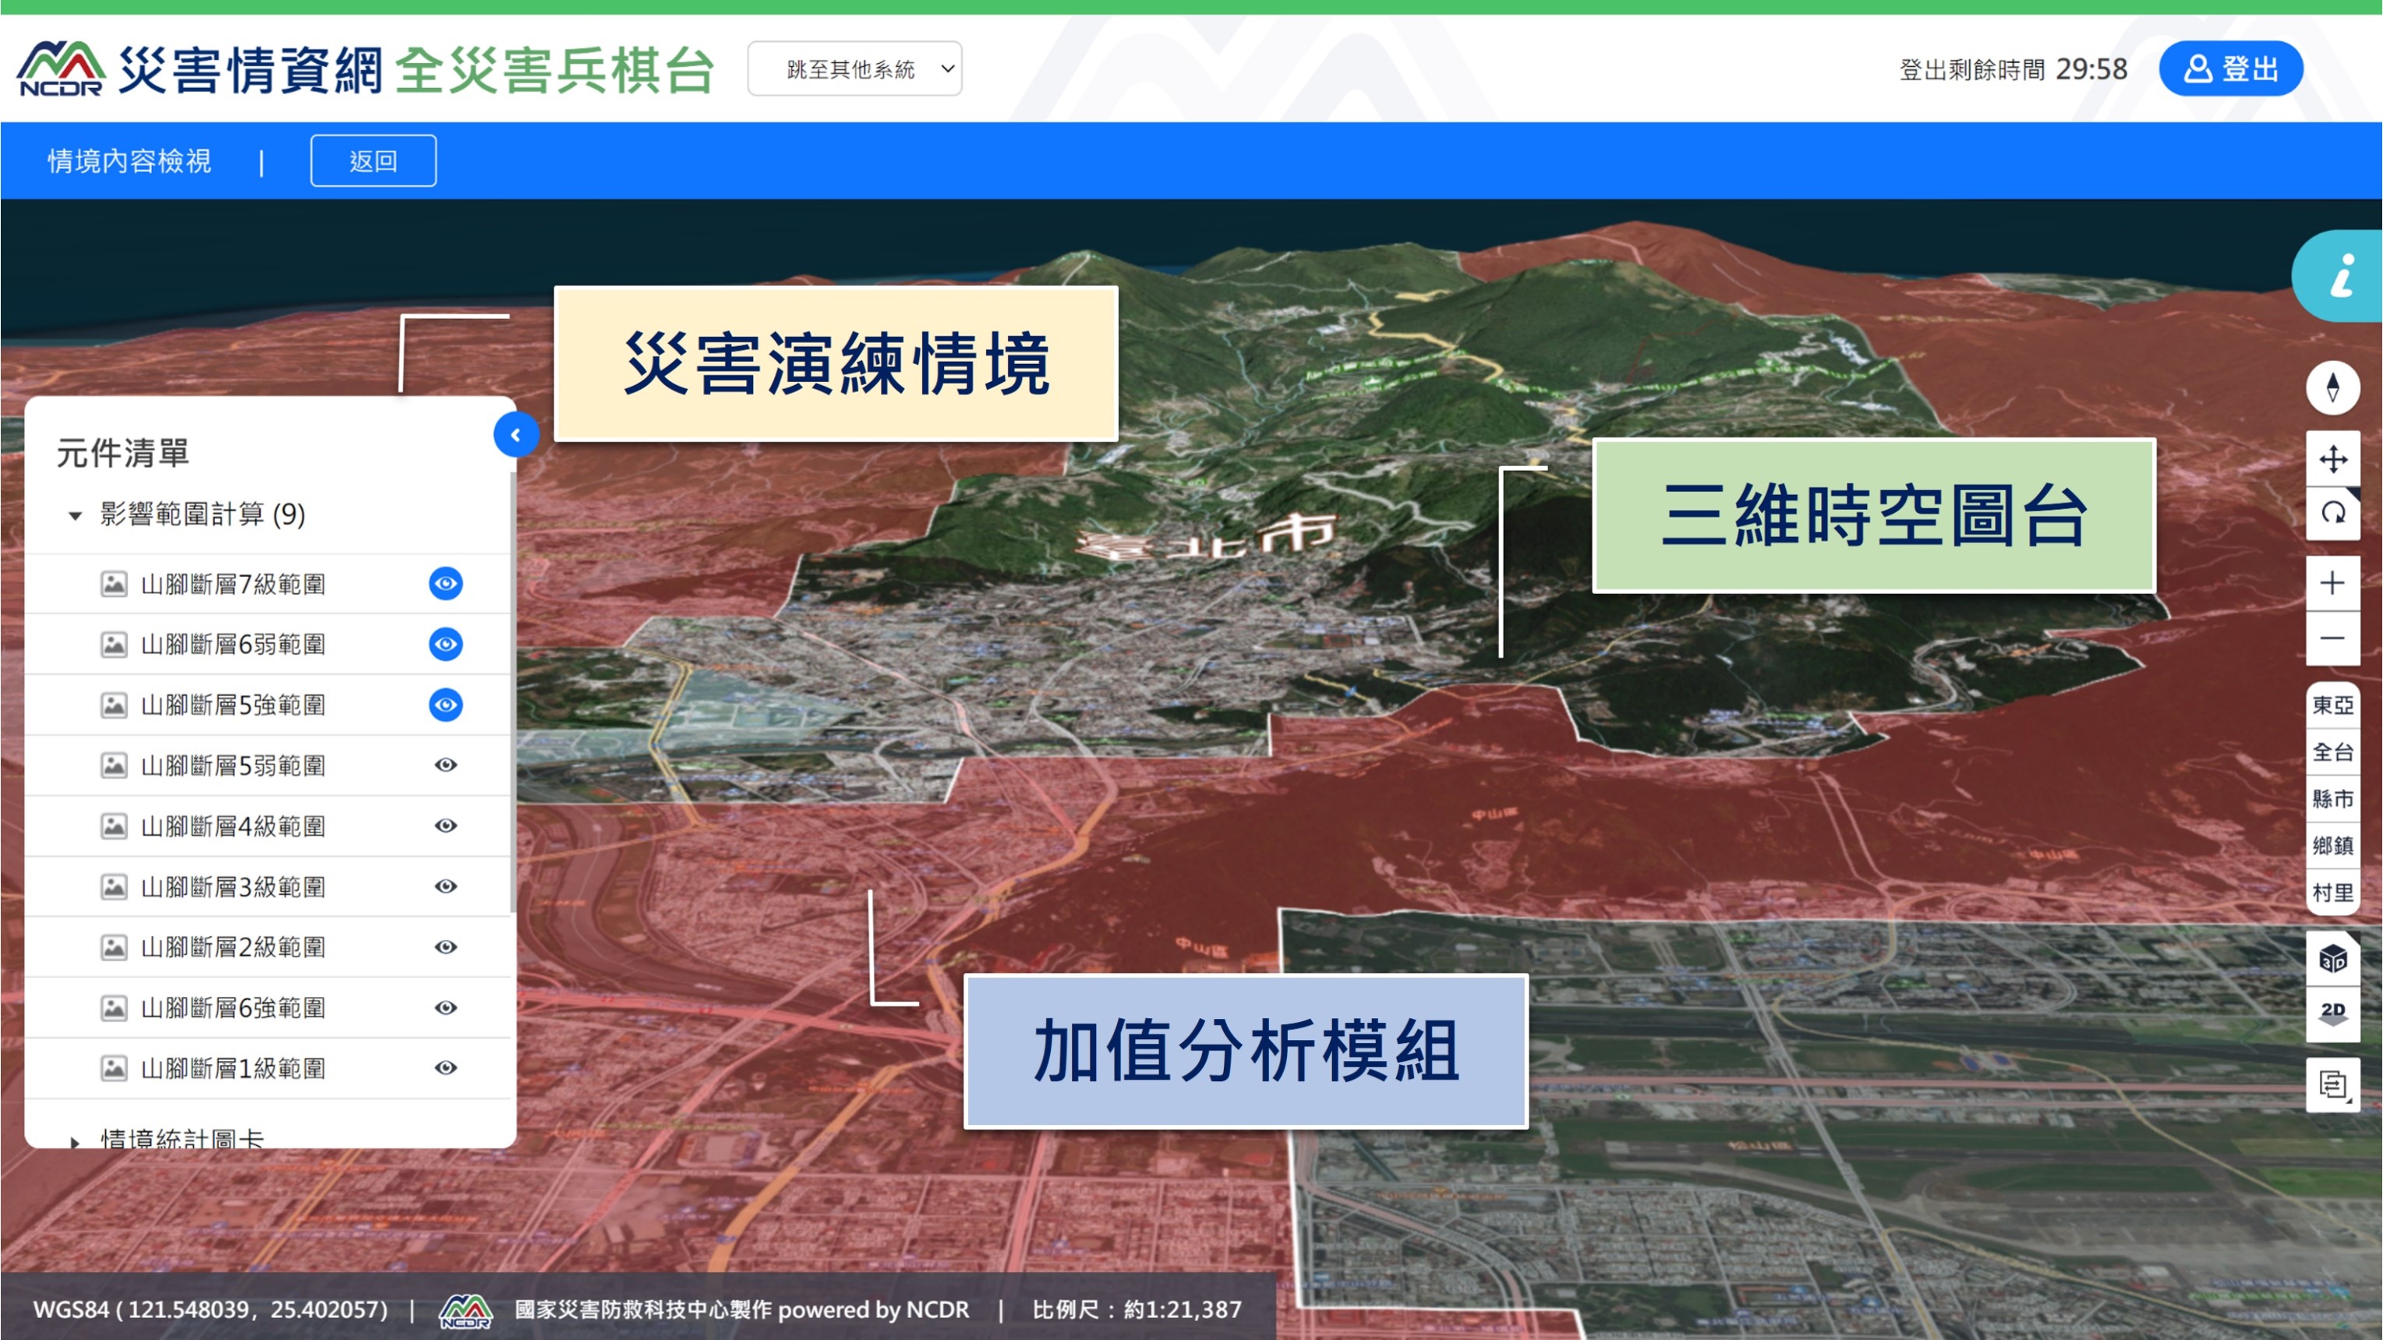Viewport: 2383px width, 1340px height.
Task: Click image icon of 山腳斷層1級範圍
Action: (114, 1068)
